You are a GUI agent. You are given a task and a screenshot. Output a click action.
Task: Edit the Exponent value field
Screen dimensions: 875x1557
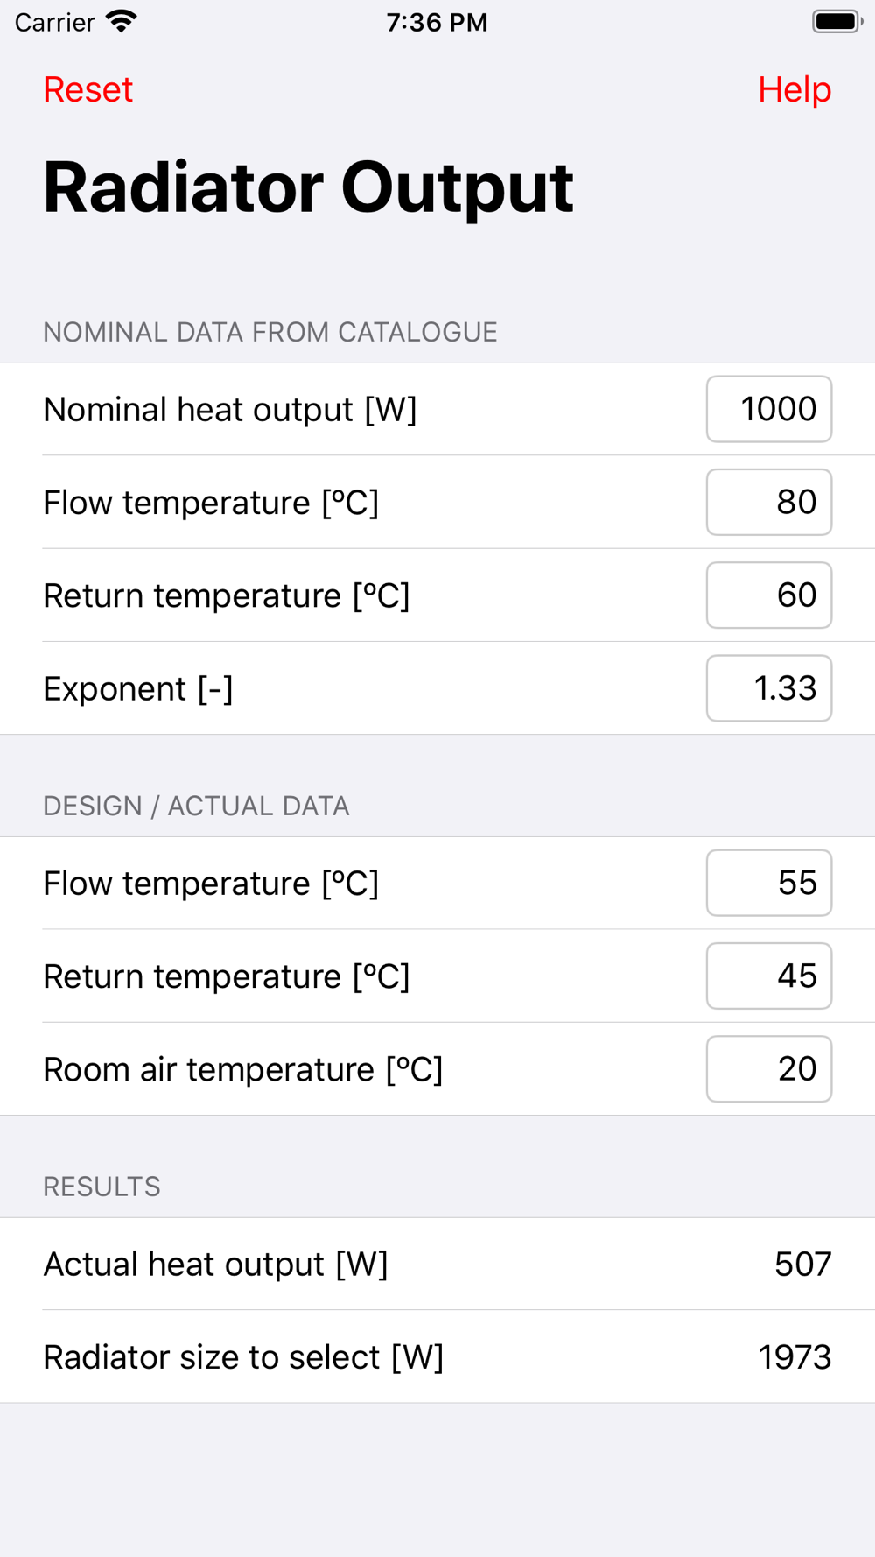(768, 688)
